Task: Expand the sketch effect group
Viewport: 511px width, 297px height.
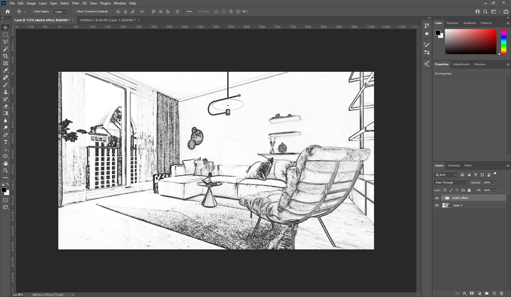Action: pos(443,198)
